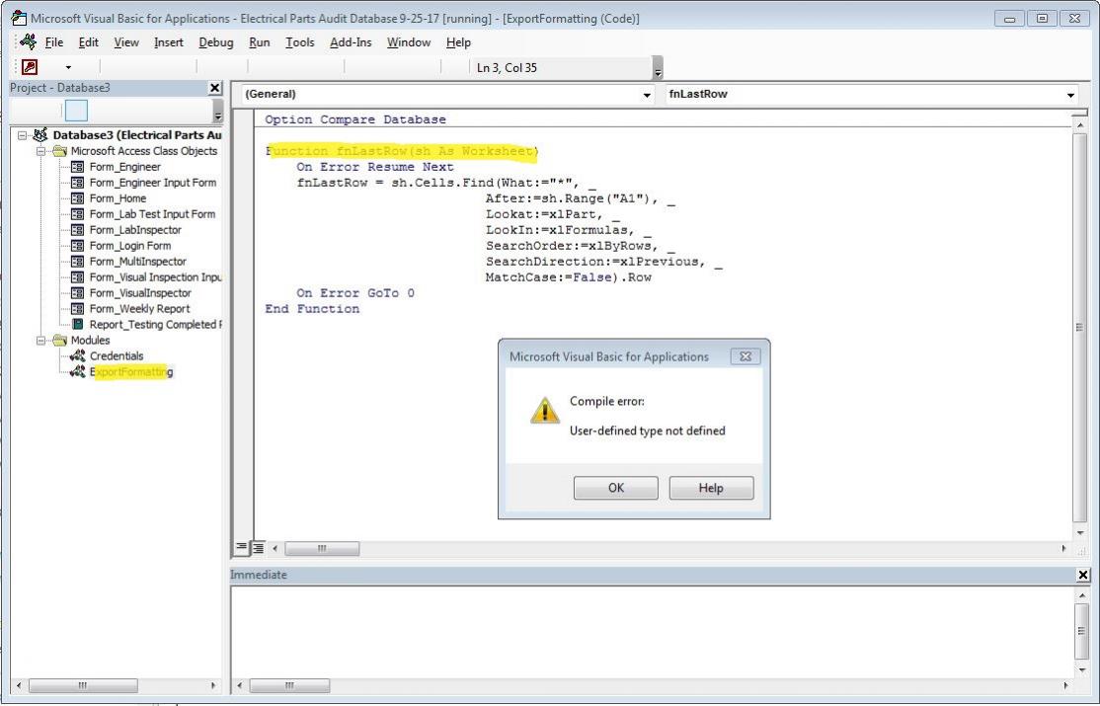
Task: Click ExportFormatting module icon
Action: tap(78, 372)
